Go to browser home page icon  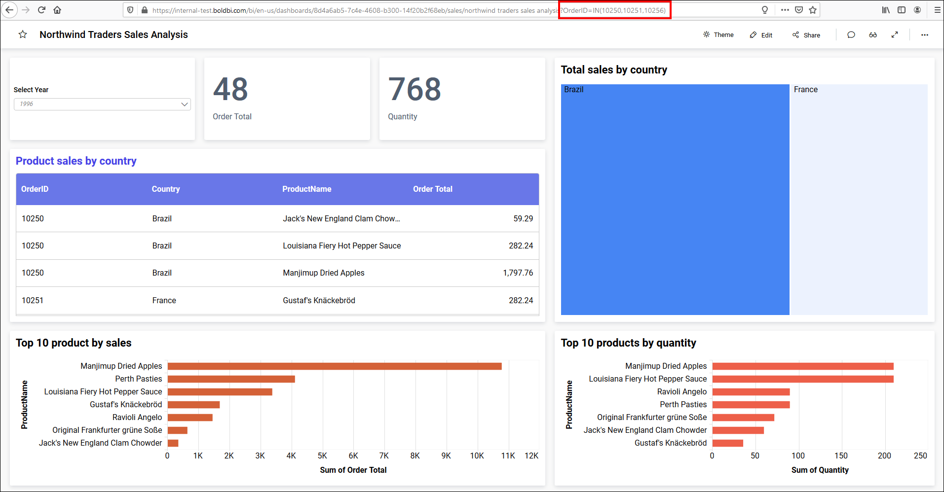coord(57,10)
